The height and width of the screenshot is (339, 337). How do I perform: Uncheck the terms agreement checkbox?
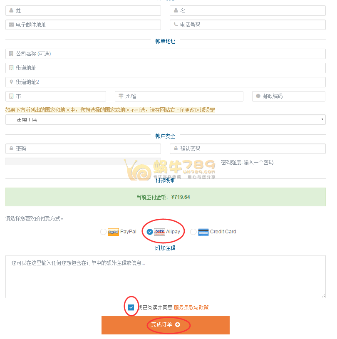point(131,307)
